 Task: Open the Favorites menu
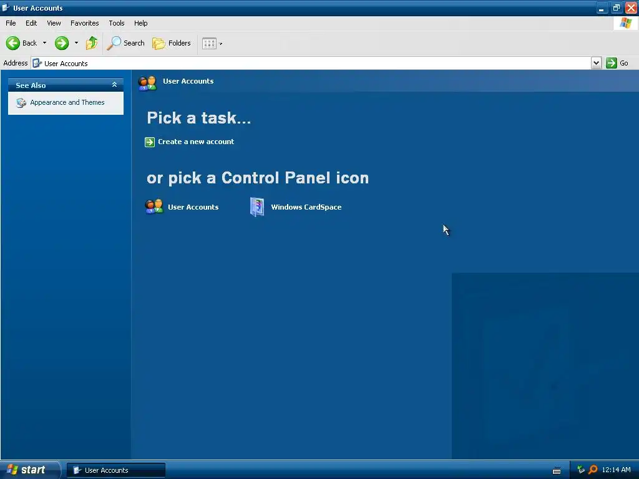coord(85,23)
